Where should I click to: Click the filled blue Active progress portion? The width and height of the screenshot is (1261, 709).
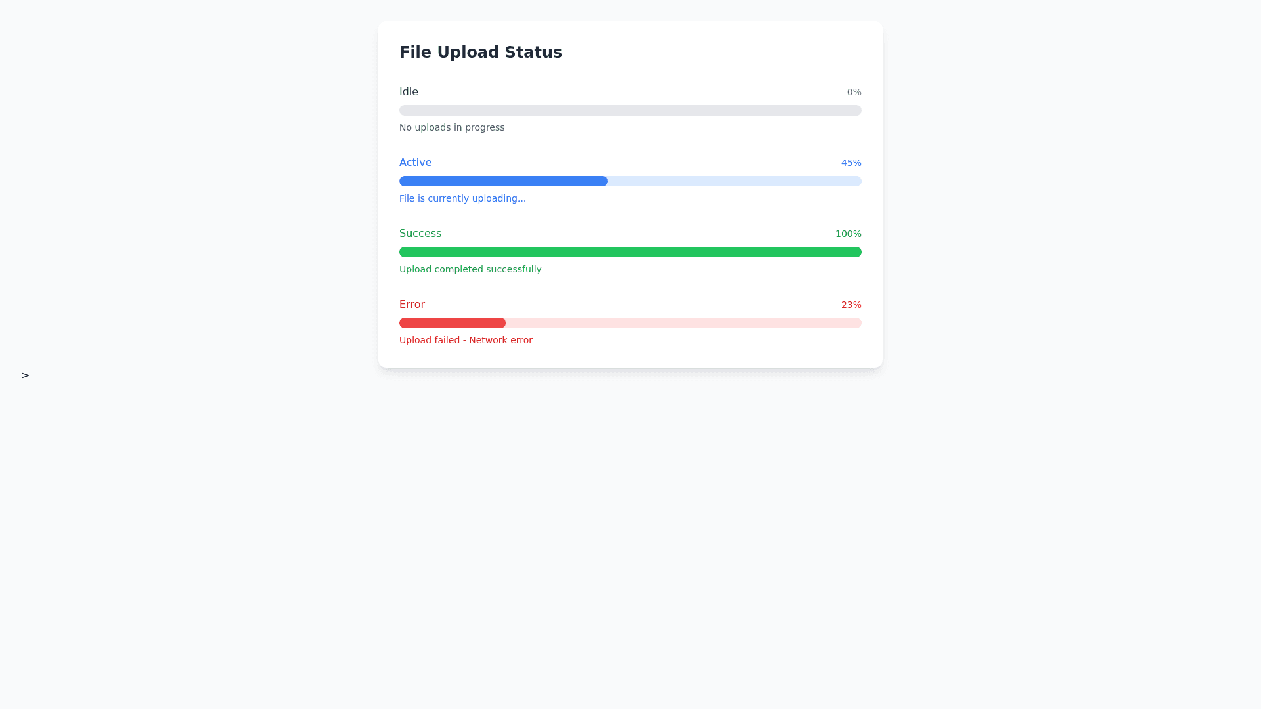[503, 181]
